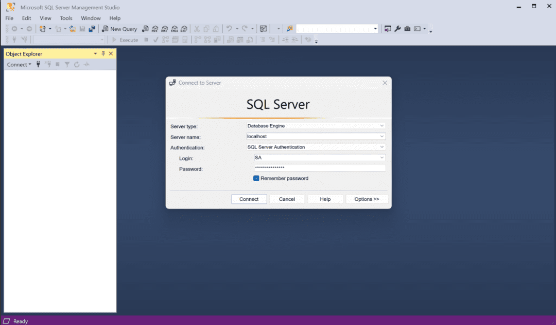Open a New Query window
This screenshot has height=325, width=556.
[x=119, y=29]
